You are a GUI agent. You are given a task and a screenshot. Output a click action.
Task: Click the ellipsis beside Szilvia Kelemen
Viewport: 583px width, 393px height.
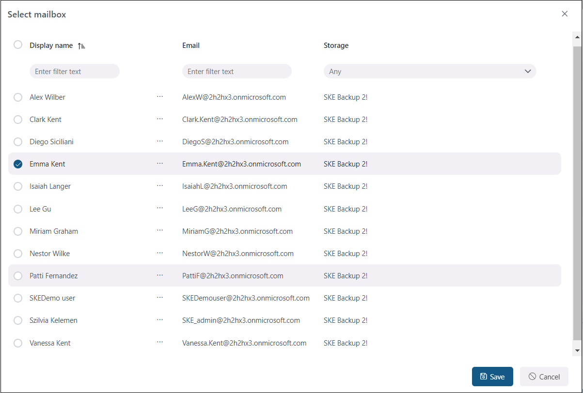(x=160, y=320)
